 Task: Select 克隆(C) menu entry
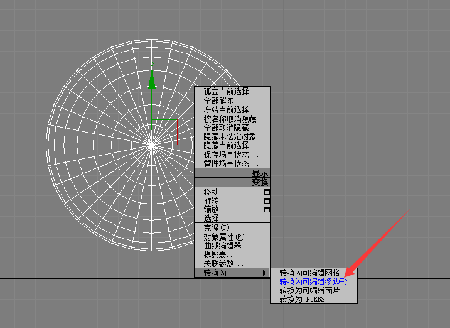click(217, 227)
